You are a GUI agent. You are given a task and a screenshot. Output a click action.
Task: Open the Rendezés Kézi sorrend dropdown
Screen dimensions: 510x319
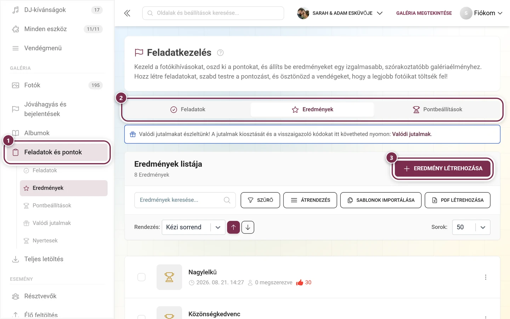point(193,227)
